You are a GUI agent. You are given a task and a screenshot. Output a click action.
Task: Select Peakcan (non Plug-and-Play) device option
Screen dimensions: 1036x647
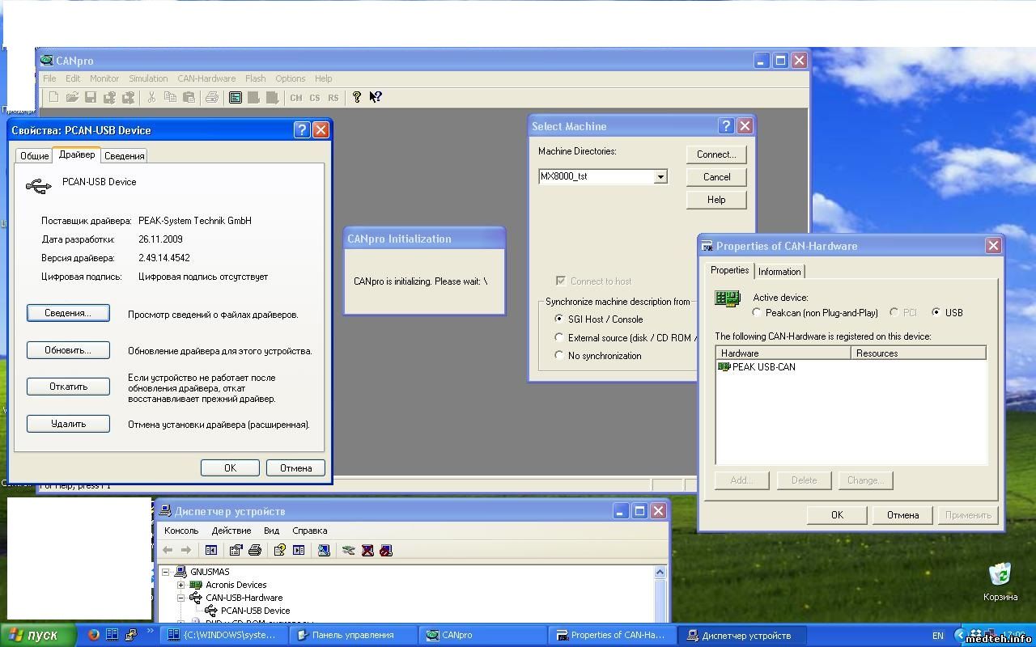tap(757, 312)
